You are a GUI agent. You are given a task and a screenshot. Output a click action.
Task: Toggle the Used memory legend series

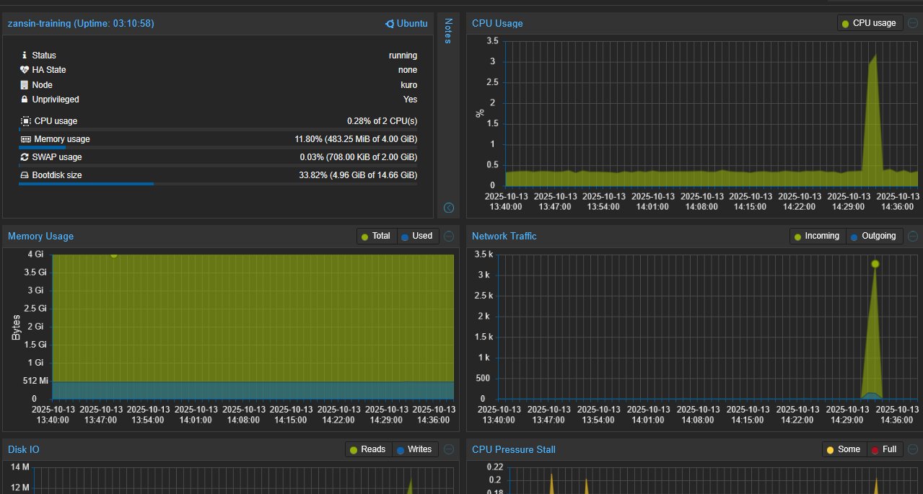pos(417,236)
